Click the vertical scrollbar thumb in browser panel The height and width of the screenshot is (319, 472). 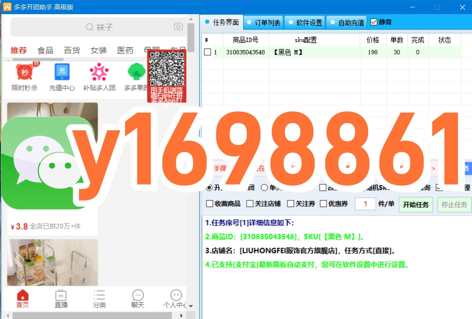coord(191,39)
